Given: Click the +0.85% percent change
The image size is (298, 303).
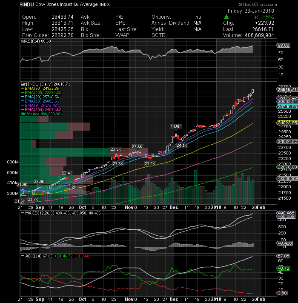Looking at the screenshot, I should click(x=264, y=17).
